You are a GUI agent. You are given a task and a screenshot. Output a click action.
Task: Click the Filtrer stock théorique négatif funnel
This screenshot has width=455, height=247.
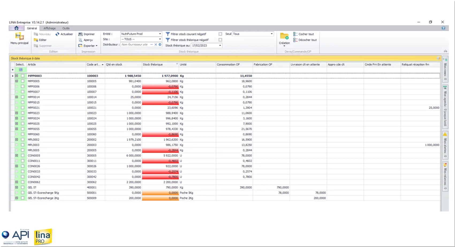(x=168, y=40)
